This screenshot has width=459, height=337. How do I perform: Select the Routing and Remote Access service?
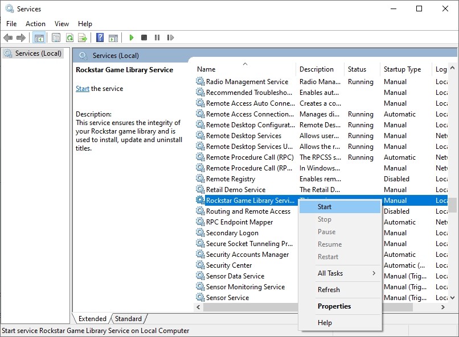pyautogui.click(x=248, y=211)
